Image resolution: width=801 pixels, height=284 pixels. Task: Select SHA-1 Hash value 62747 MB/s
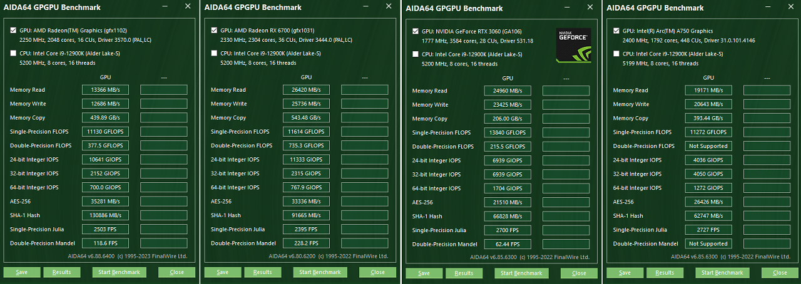(x=708, y=216)
